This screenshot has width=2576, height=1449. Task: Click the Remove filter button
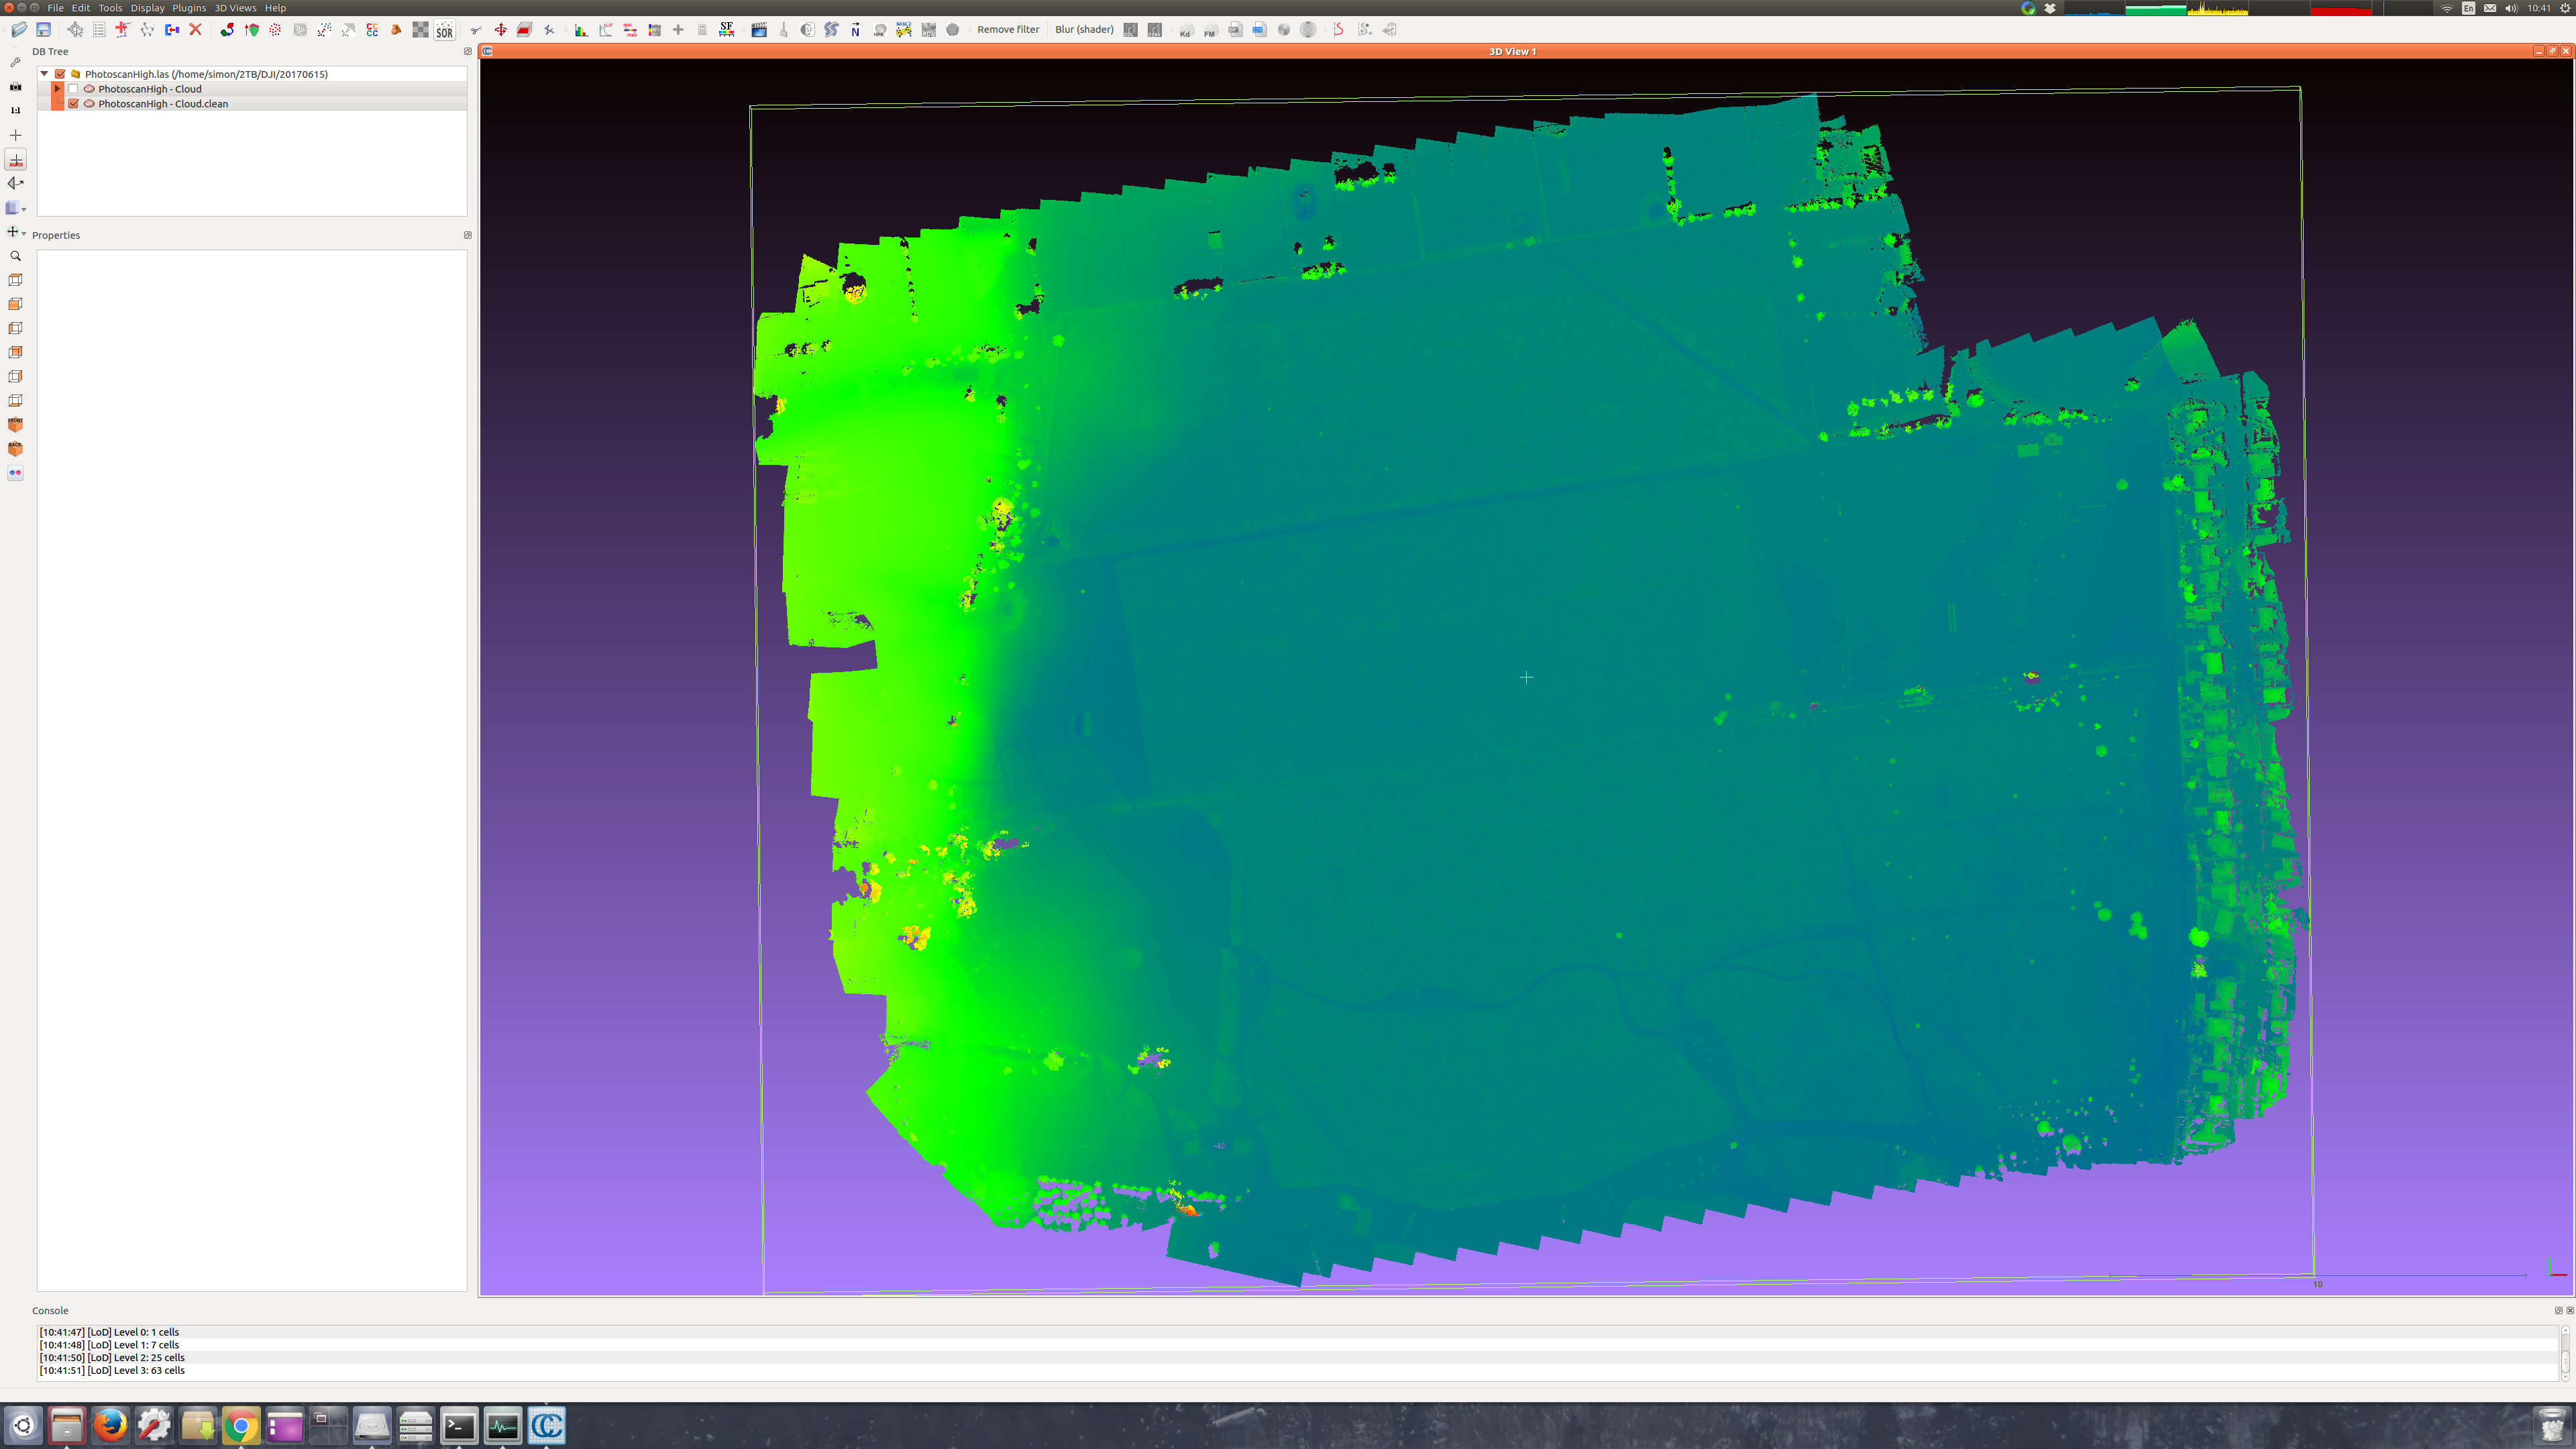pyautogui.click(x=1008, y=30)
